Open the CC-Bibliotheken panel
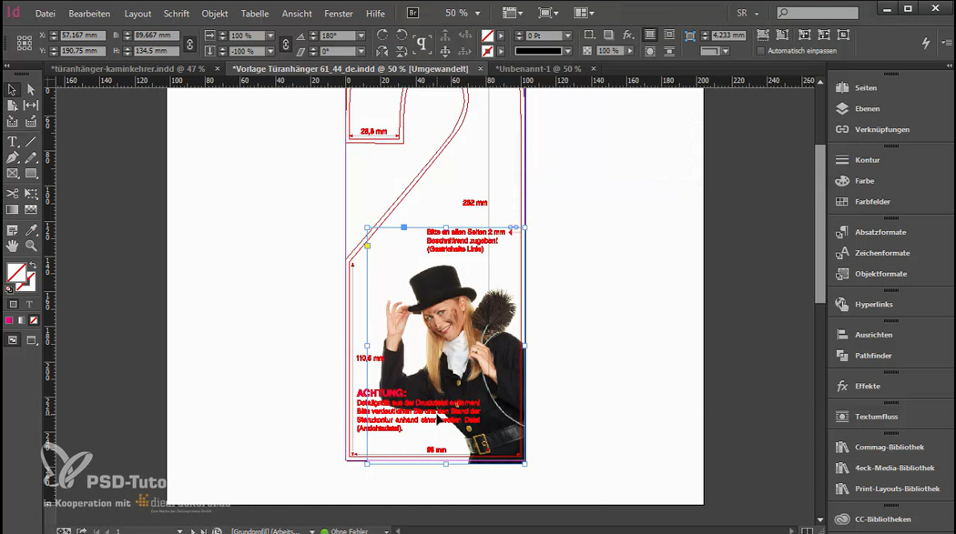 tap(882, 519)
